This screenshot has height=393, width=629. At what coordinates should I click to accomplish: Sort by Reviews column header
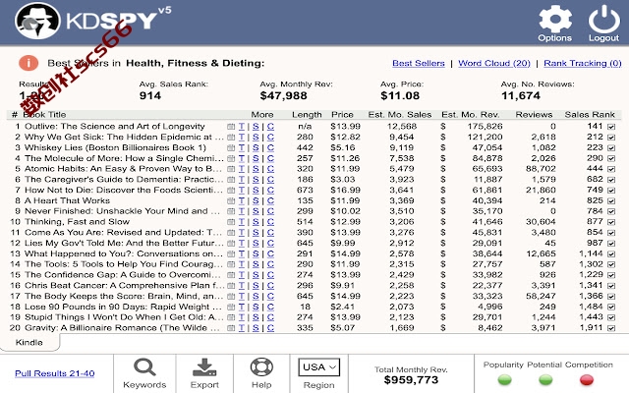pos(534,115)
